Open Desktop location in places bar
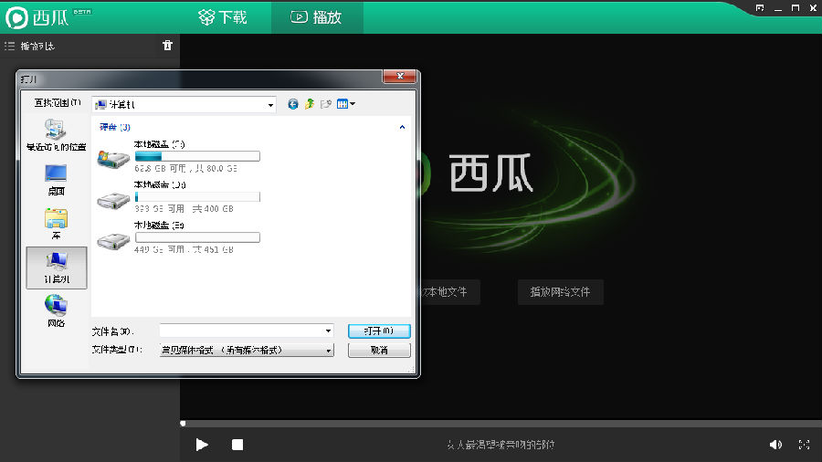 [56, 180]
